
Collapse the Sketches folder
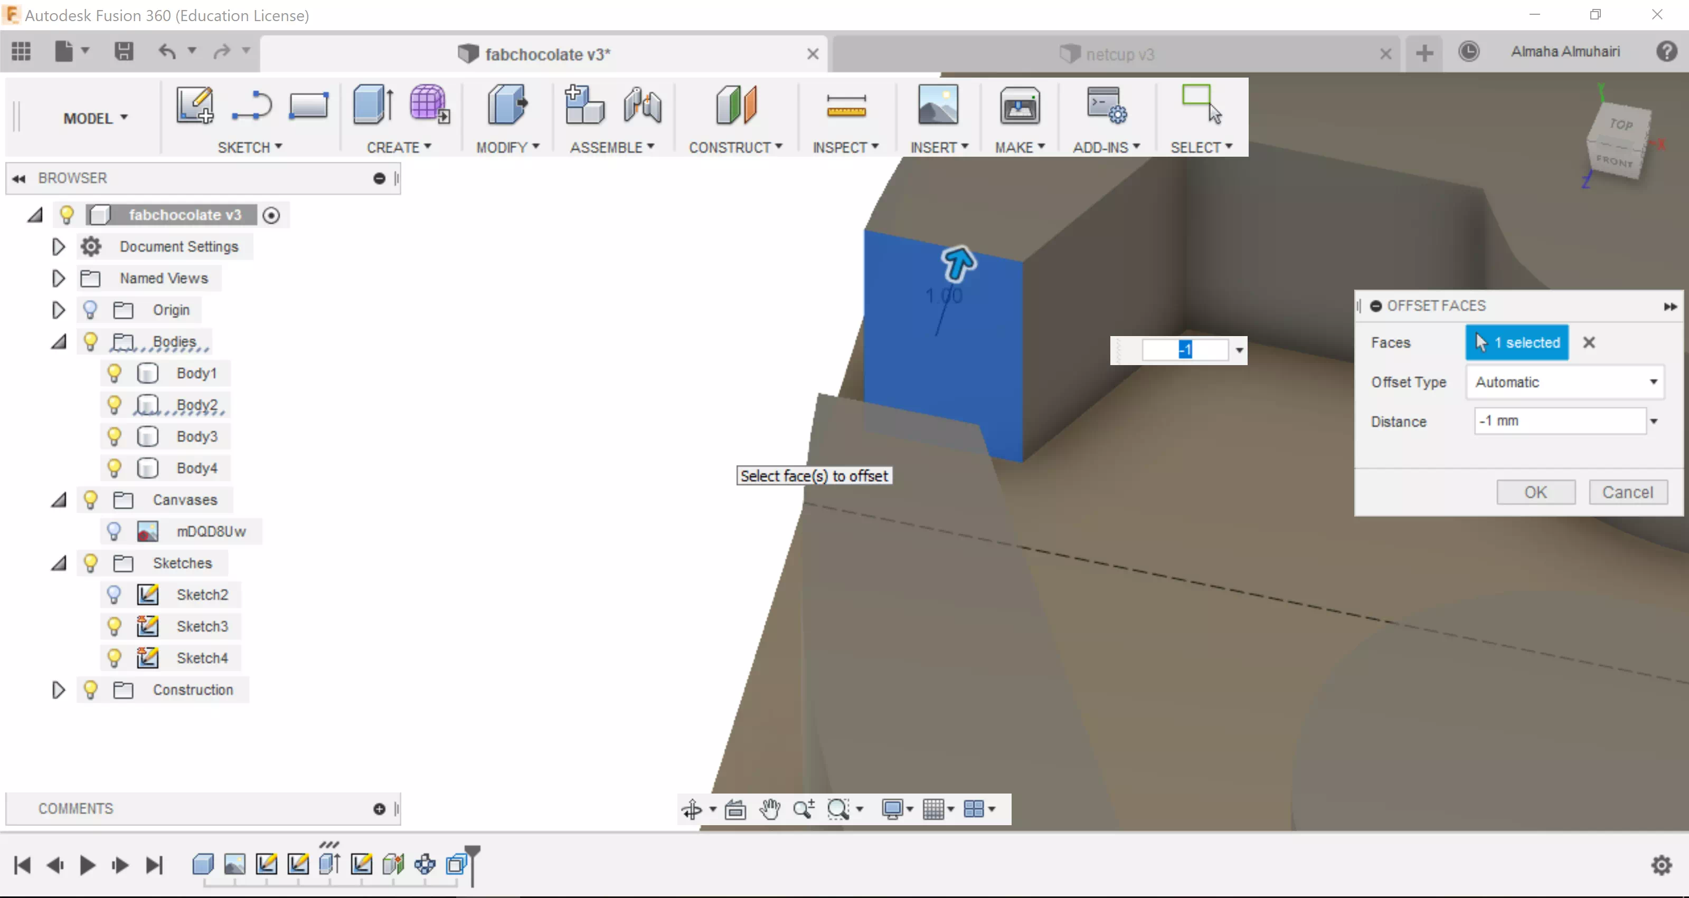pyautogui.click(x=59, y=563)
